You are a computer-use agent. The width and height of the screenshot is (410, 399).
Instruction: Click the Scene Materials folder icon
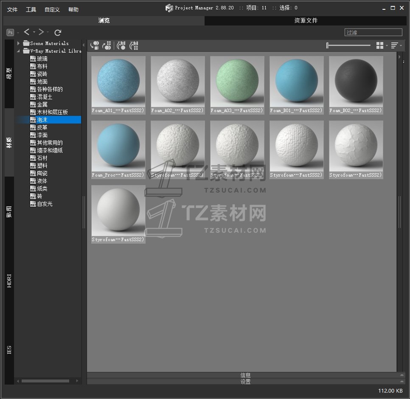click(x=26, y=43)
